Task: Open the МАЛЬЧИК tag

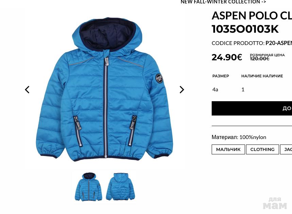Action: tap(228, 150)
